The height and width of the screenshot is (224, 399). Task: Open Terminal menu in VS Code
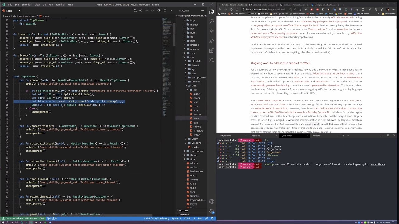[60, 5]
